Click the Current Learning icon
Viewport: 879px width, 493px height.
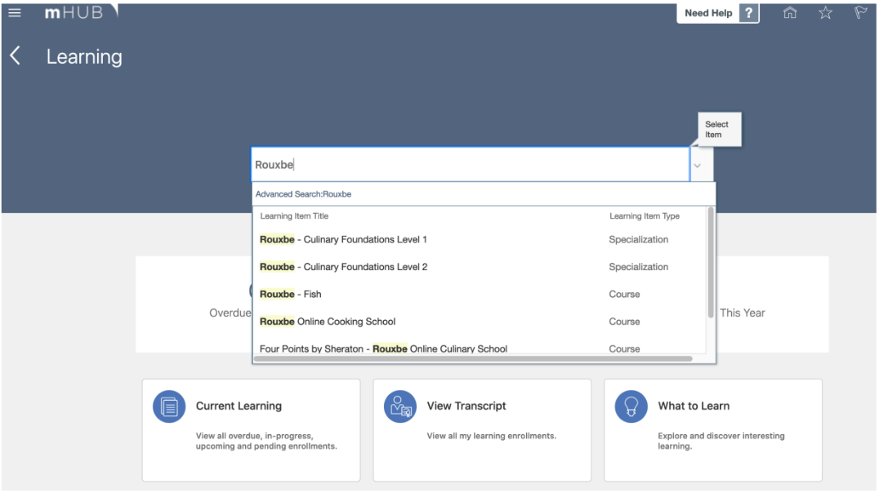click(x=169, y=406)
